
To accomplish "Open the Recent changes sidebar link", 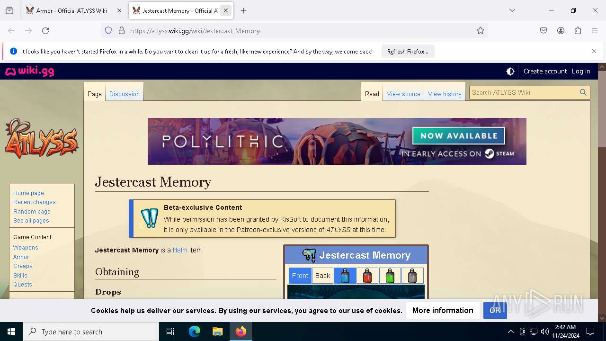I will point(35,202).
